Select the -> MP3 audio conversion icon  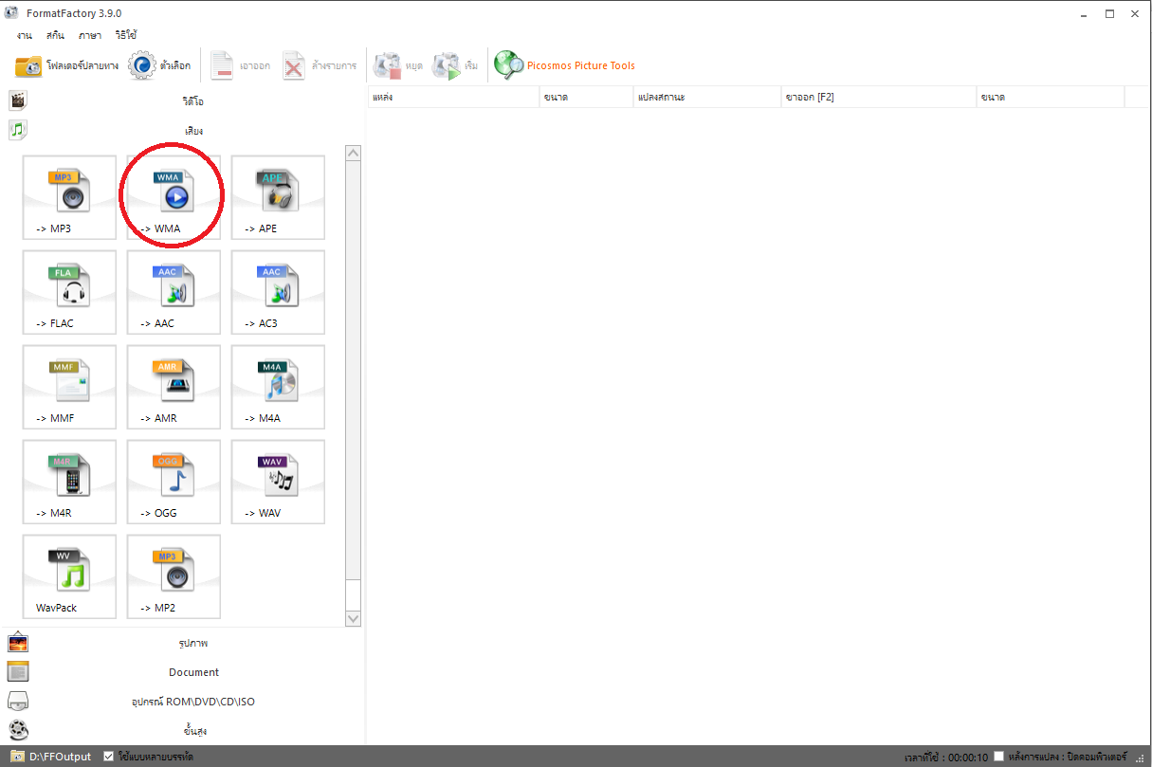(69, 197)
